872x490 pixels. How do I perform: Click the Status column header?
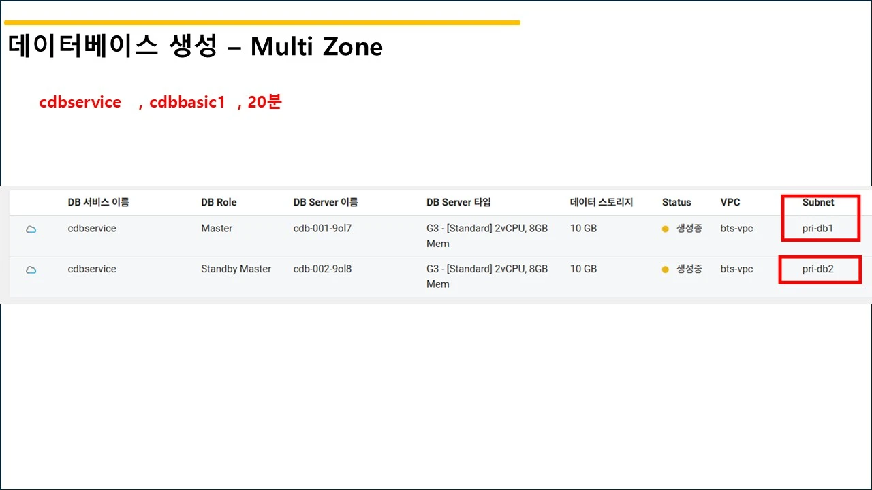click(x=676, y=202)
